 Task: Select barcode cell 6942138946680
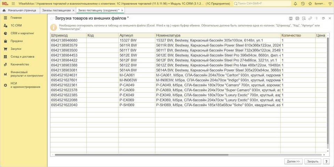pyautogui.click(x=69, y=40)
